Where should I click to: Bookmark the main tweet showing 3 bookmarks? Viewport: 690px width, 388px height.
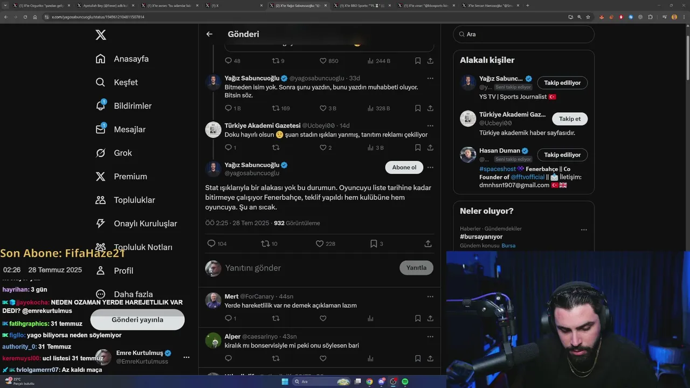click(374, 244)
